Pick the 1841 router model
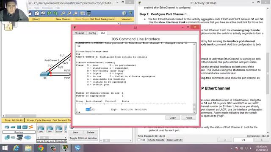This screenshot has width=271, height=152. [x=41, y=129]
